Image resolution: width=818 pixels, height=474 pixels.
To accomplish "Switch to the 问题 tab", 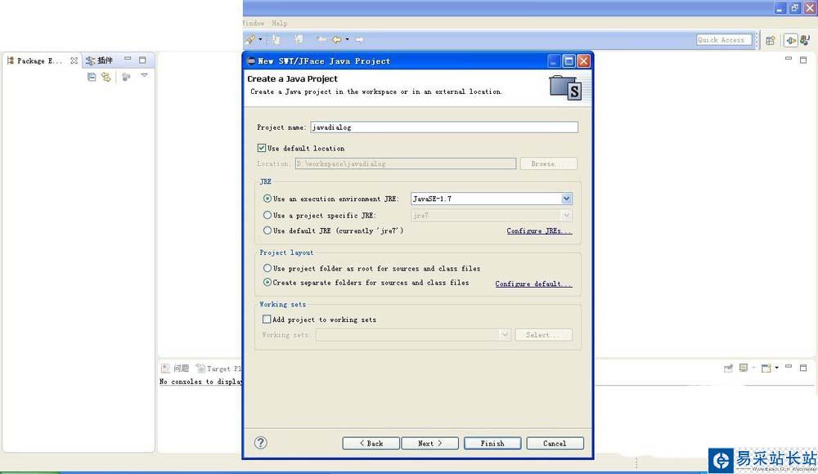I will click(175, 368).
